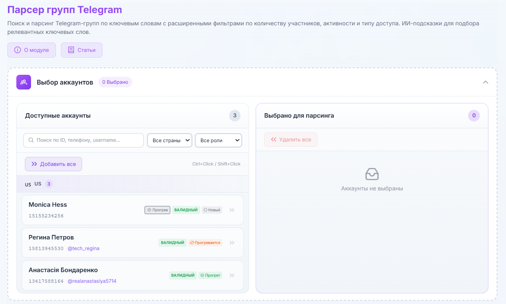Follow the @tech_regina username link
This screenshot has height=304, width=506.
[x=83, y=248]
